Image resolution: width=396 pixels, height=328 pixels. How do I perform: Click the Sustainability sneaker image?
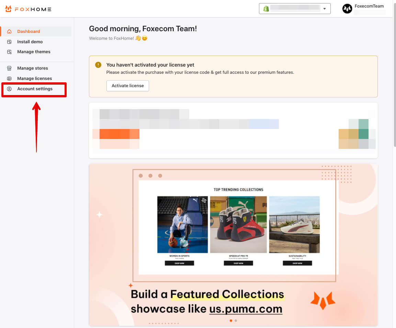(294, 224)
